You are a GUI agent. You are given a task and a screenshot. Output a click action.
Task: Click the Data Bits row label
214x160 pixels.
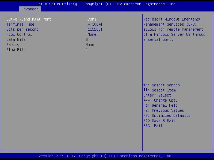[x=16, y=39]
